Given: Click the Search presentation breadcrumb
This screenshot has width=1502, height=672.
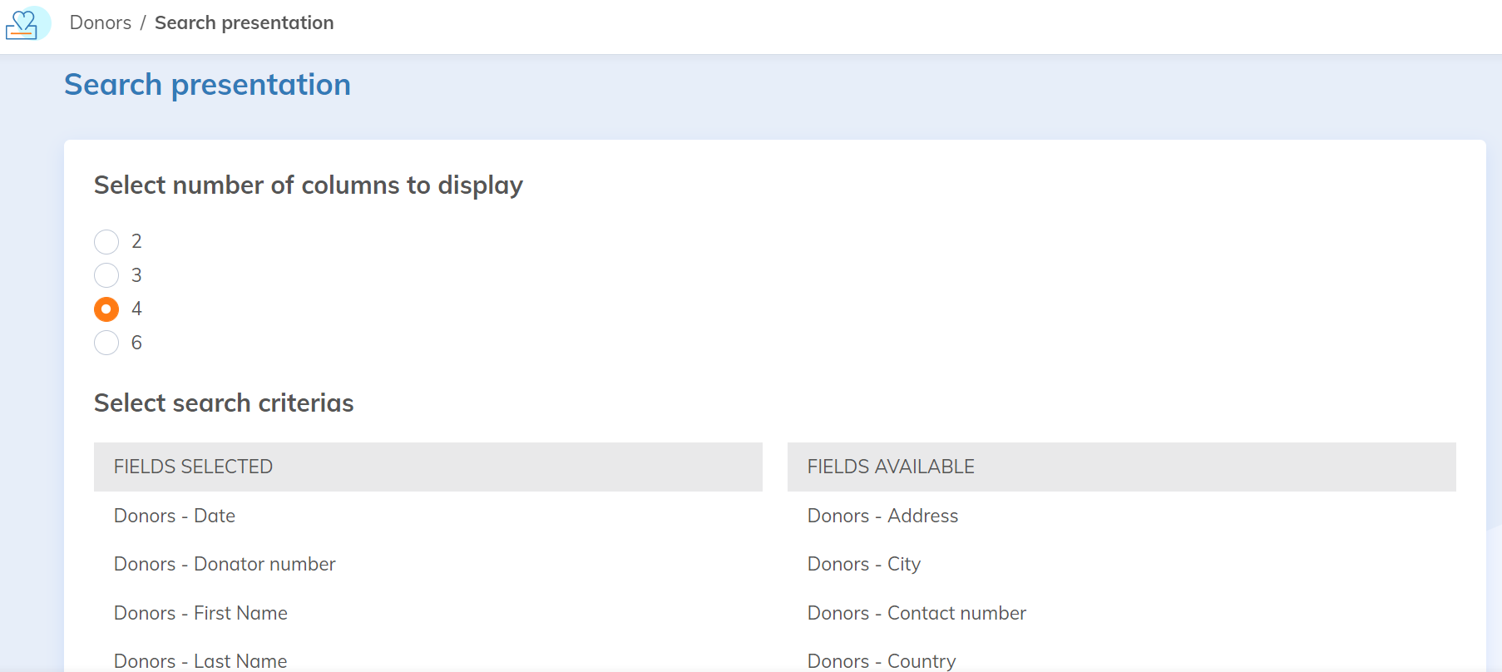Looking at the screenshot, I should coord(244,22).
